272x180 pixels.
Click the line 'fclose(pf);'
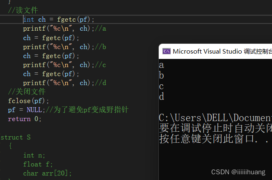coord(29,101)
